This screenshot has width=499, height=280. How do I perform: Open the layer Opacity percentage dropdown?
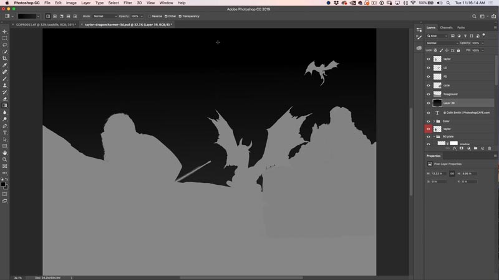point(483,43)
